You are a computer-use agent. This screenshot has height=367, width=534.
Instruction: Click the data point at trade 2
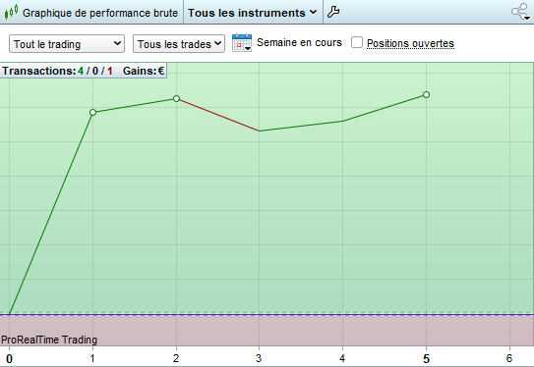[176, 98]
